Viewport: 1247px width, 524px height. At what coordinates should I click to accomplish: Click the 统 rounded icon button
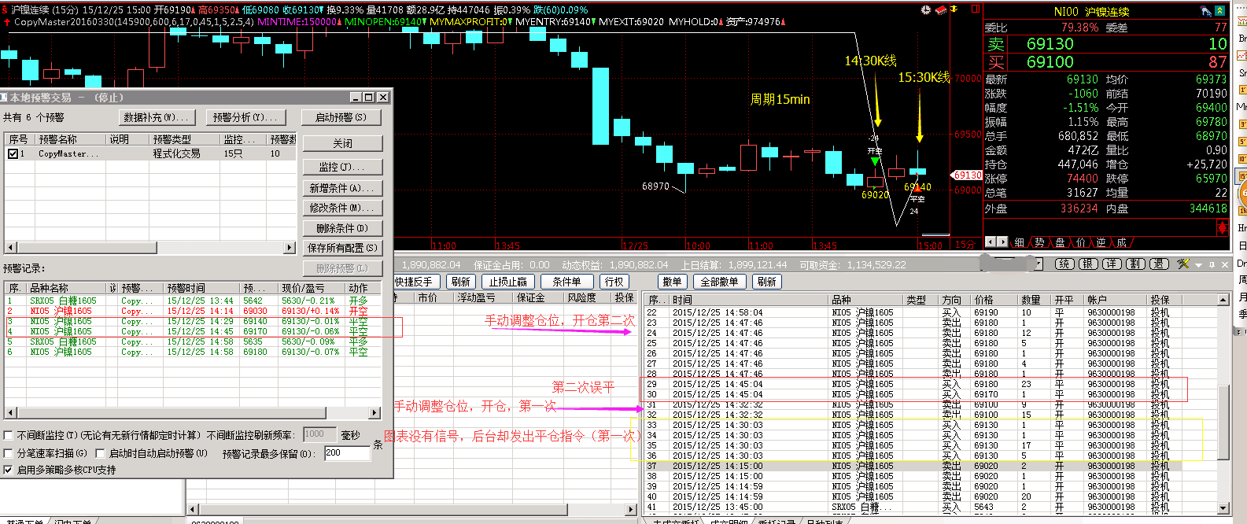point(1064,264)
